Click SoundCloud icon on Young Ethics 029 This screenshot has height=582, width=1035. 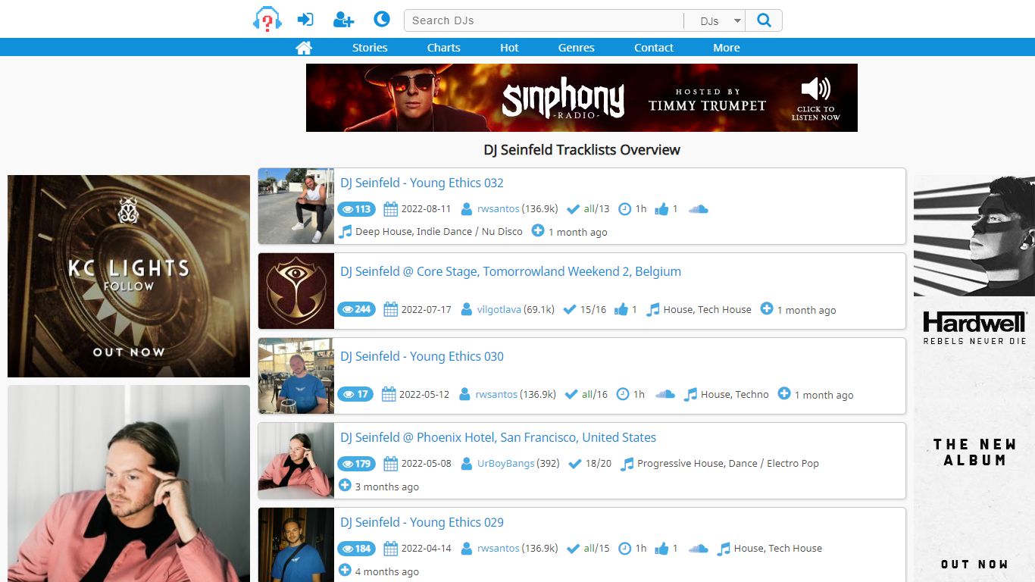(x=698, y=549)
